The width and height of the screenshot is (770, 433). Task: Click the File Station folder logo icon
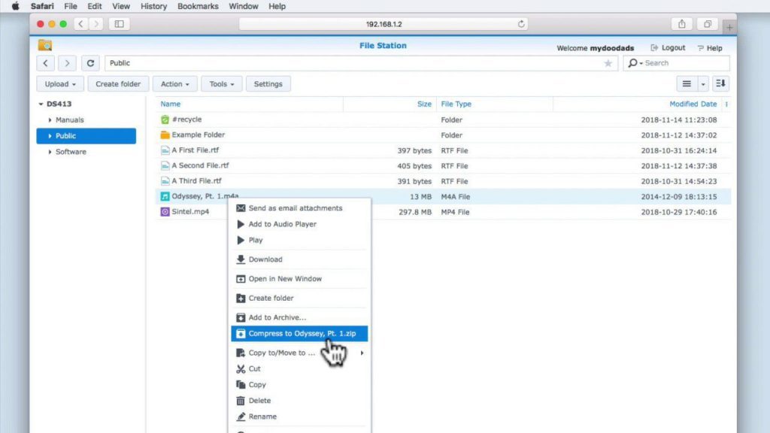tap(44, 45)
